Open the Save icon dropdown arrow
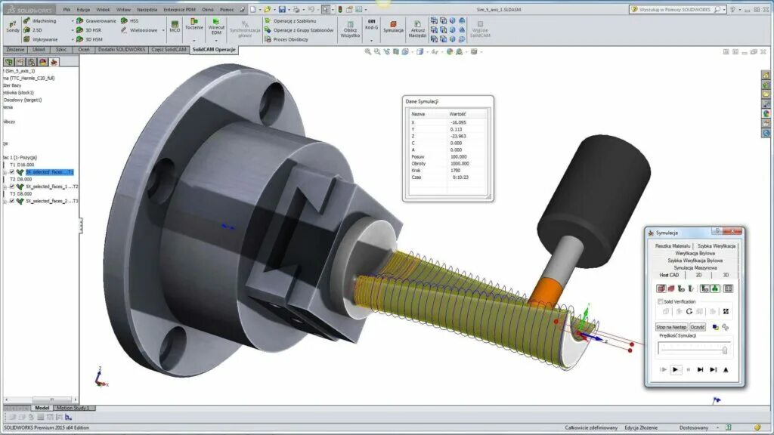This screenshot has width=774, height=435. [289, 9]
